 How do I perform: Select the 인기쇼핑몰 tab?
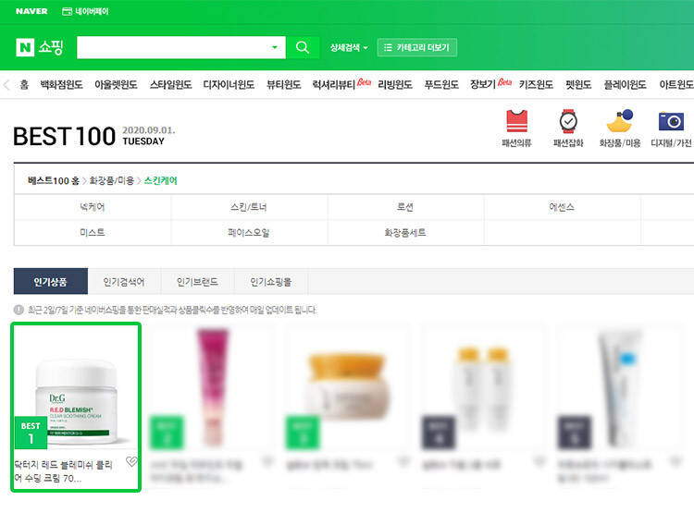[270, 281]
